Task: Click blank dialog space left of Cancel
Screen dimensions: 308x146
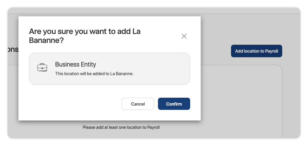Action: [x=72, y=104]
